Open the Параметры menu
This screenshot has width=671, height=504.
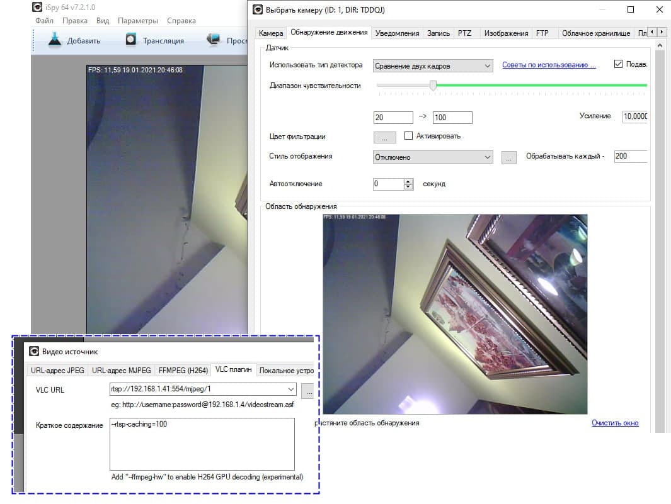[138, 21]
